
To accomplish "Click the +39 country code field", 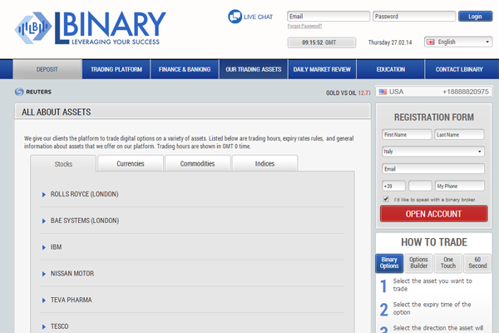I will point(393,186).
